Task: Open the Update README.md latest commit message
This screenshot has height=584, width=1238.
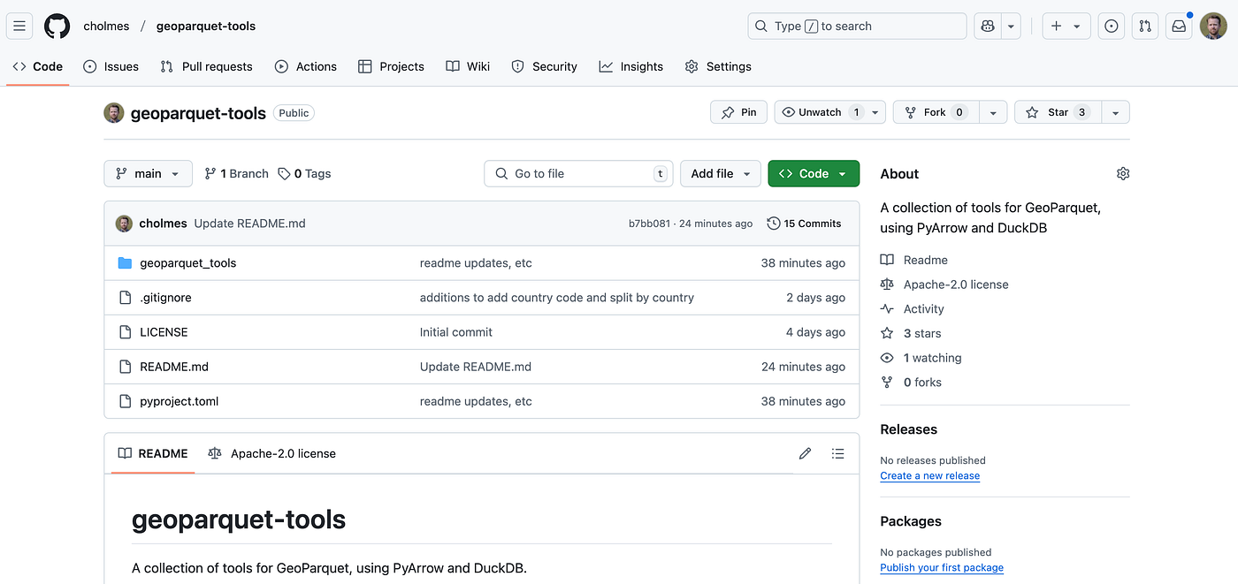Action: (x=249, y=224)
